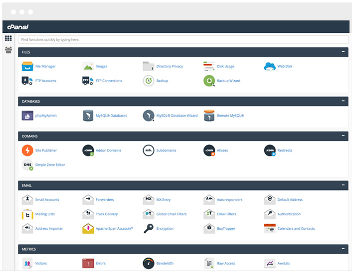
Task: Open the Apache SpamAssassin icon
Action: click(88, 228)
